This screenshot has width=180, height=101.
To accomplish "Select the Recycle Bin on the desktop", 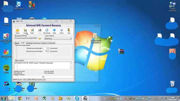I will point(173,84).
